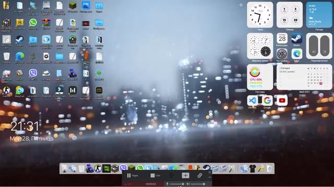Viewport: 334px width, 187px height.
Task: Select the green Android desktop icon
Action: [99, 73]
